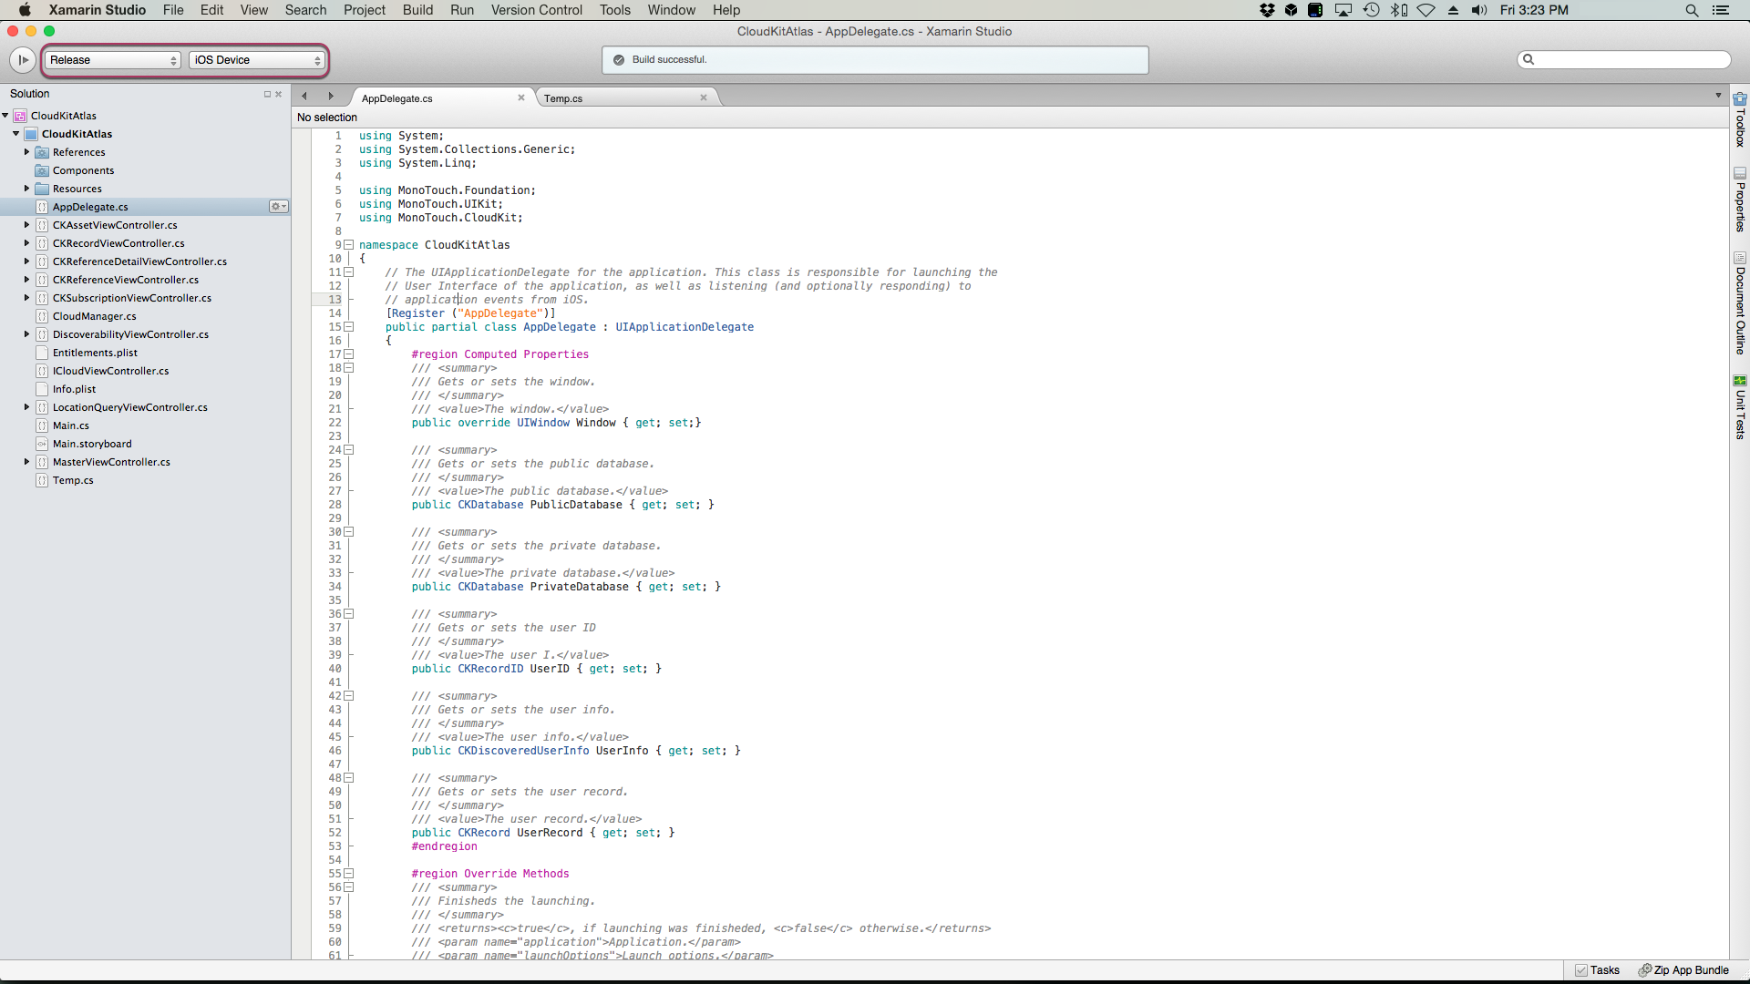Click the Dropbox icon in the menu bar

1267,10
